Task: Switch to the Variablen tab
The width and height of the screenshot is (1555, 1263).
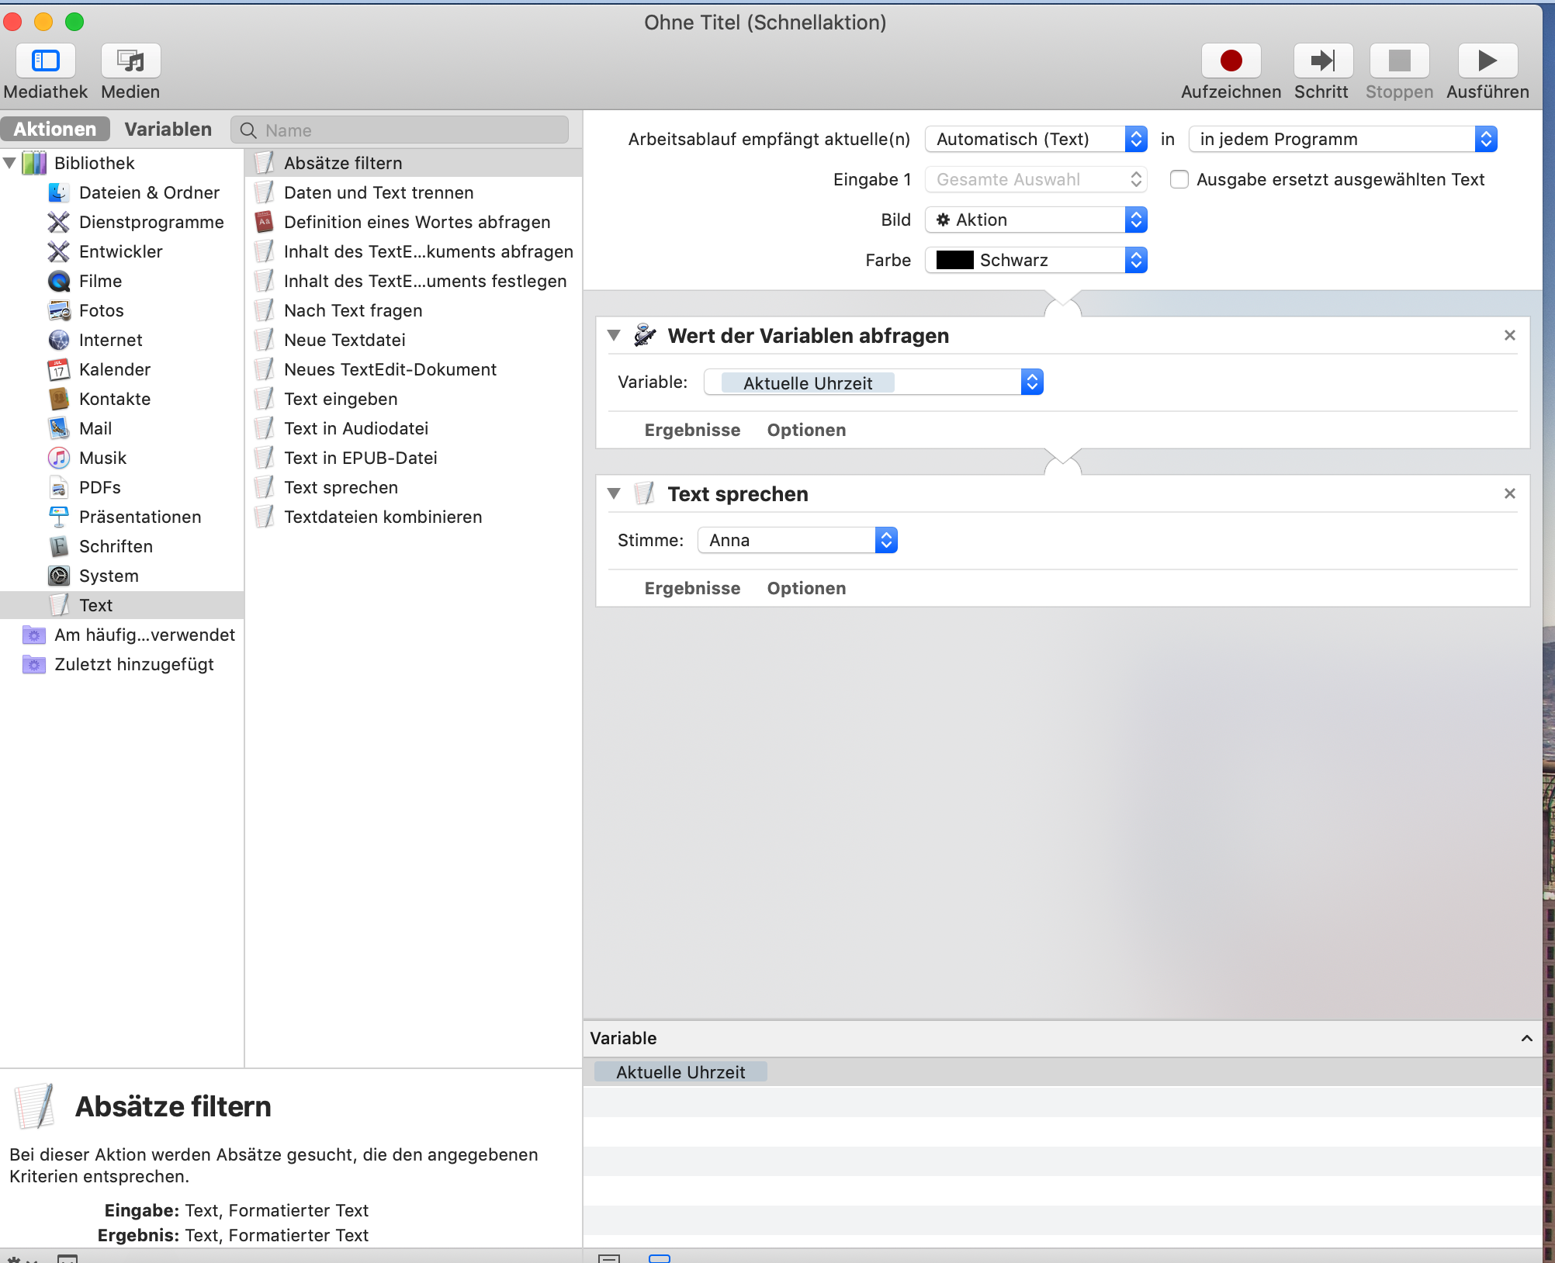Action: [x=168, y=130]
